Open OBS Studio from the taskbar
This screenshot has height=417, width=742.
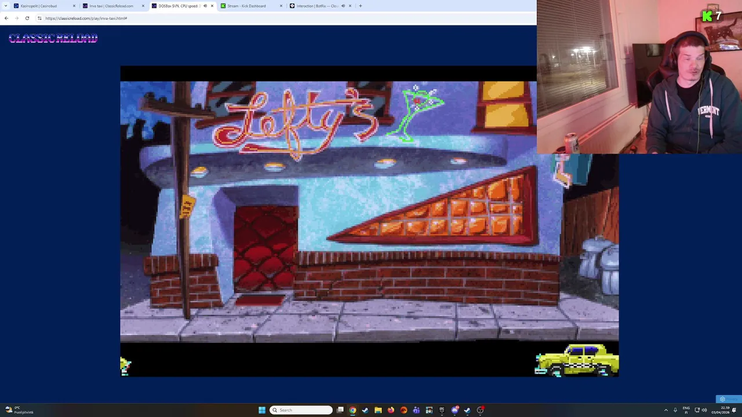(480, 410)
